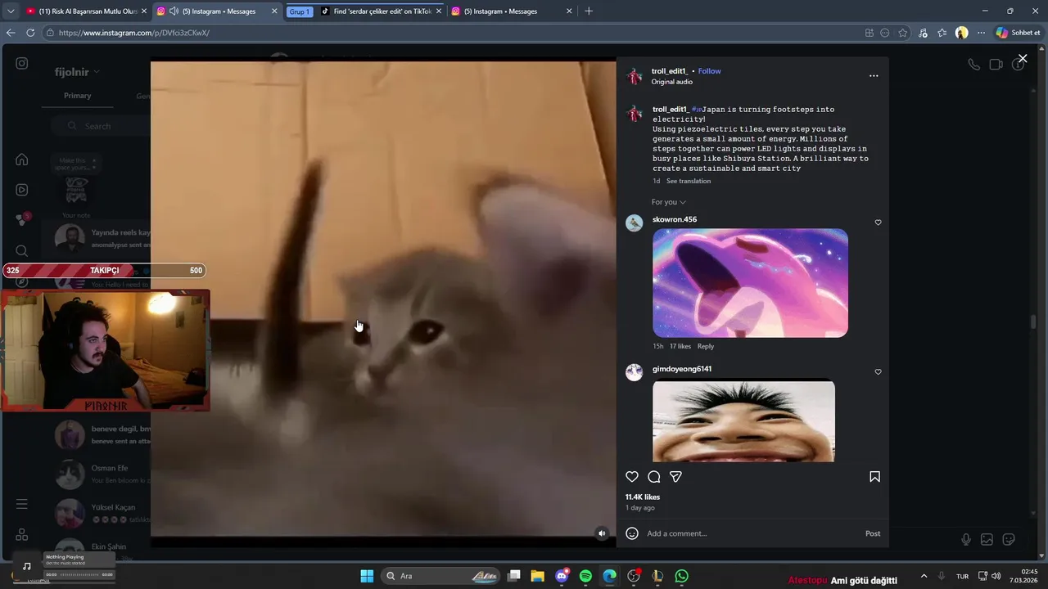The height and width of the screenshot is (589, 1048).
Task: Open Messages icon with notification badge
Action: coord(22,220)
